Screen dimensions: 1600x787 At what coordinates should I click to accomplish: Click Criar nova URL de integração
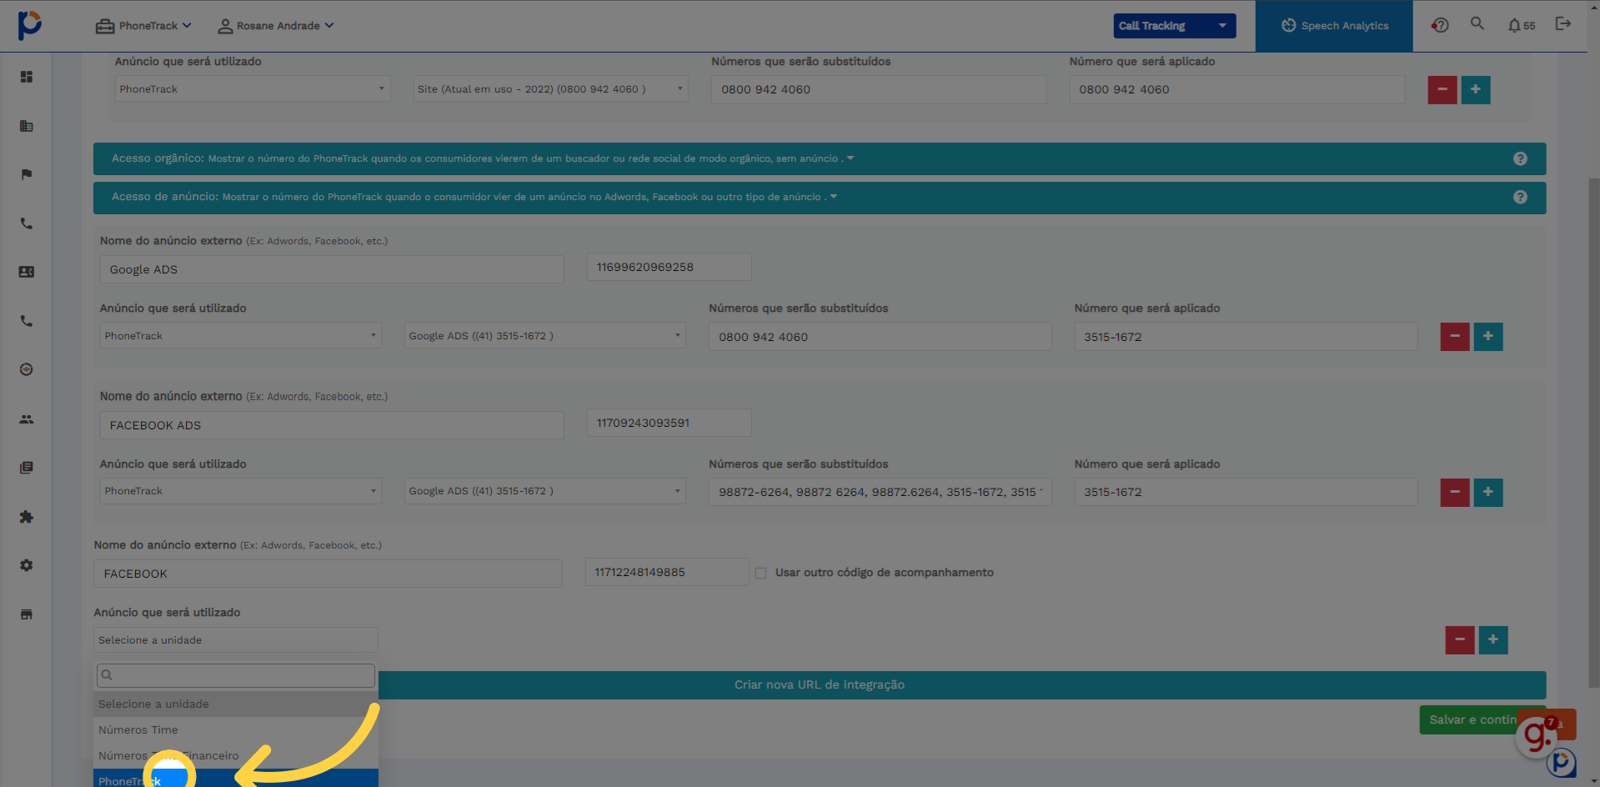coord(820,685)
